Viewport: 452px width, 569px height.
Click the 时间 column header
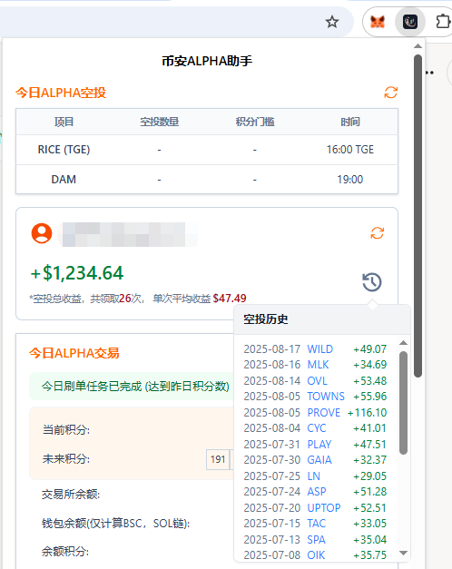point(350,122)
